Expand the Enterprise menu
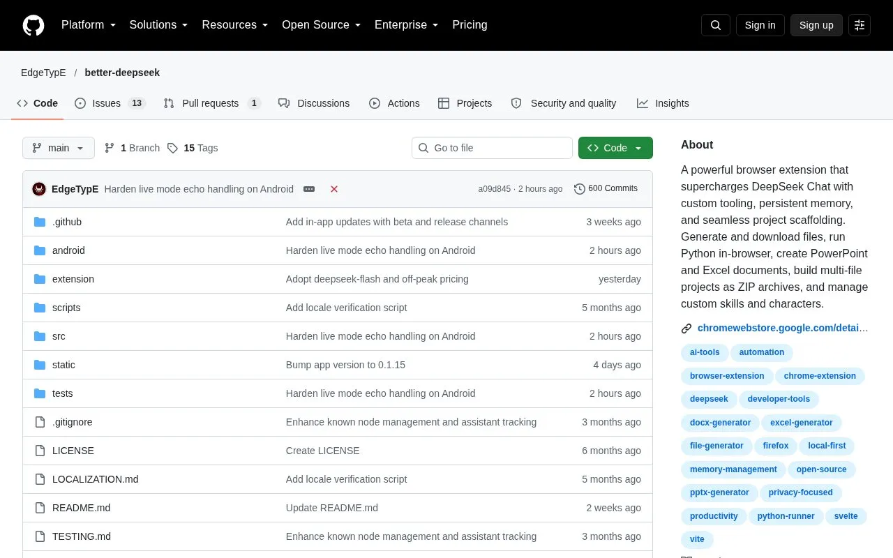 point(407,25)
